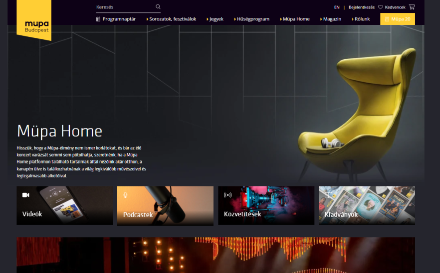The width and height of the screenshot is (440, 273).
Task: Expand the Sorozatok, fesztiválok menu
Action: pyautogui.click(x=172, y=19)
